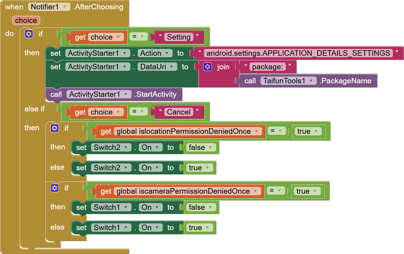404x254 pixels.
Task: Toggle the false value on the first Switch2 set block
Action: [x=201, y=147]
